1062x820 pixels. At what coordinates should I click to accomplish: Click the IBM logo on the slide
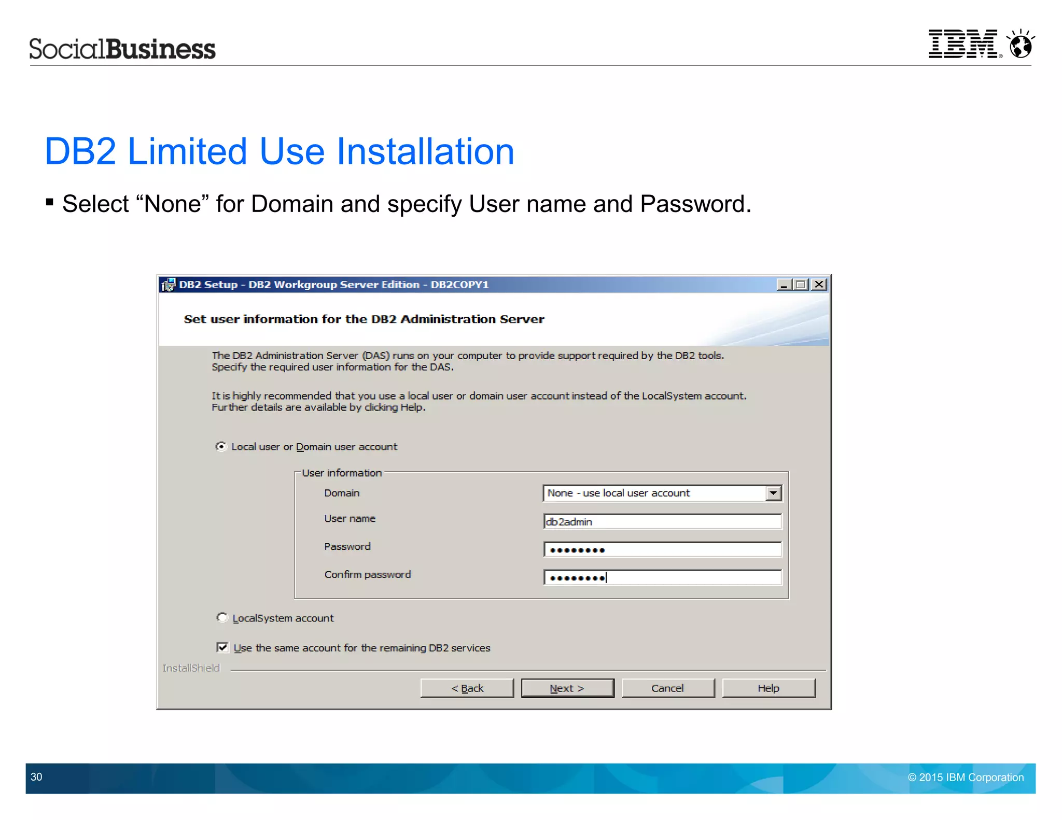tap(964, 44)
